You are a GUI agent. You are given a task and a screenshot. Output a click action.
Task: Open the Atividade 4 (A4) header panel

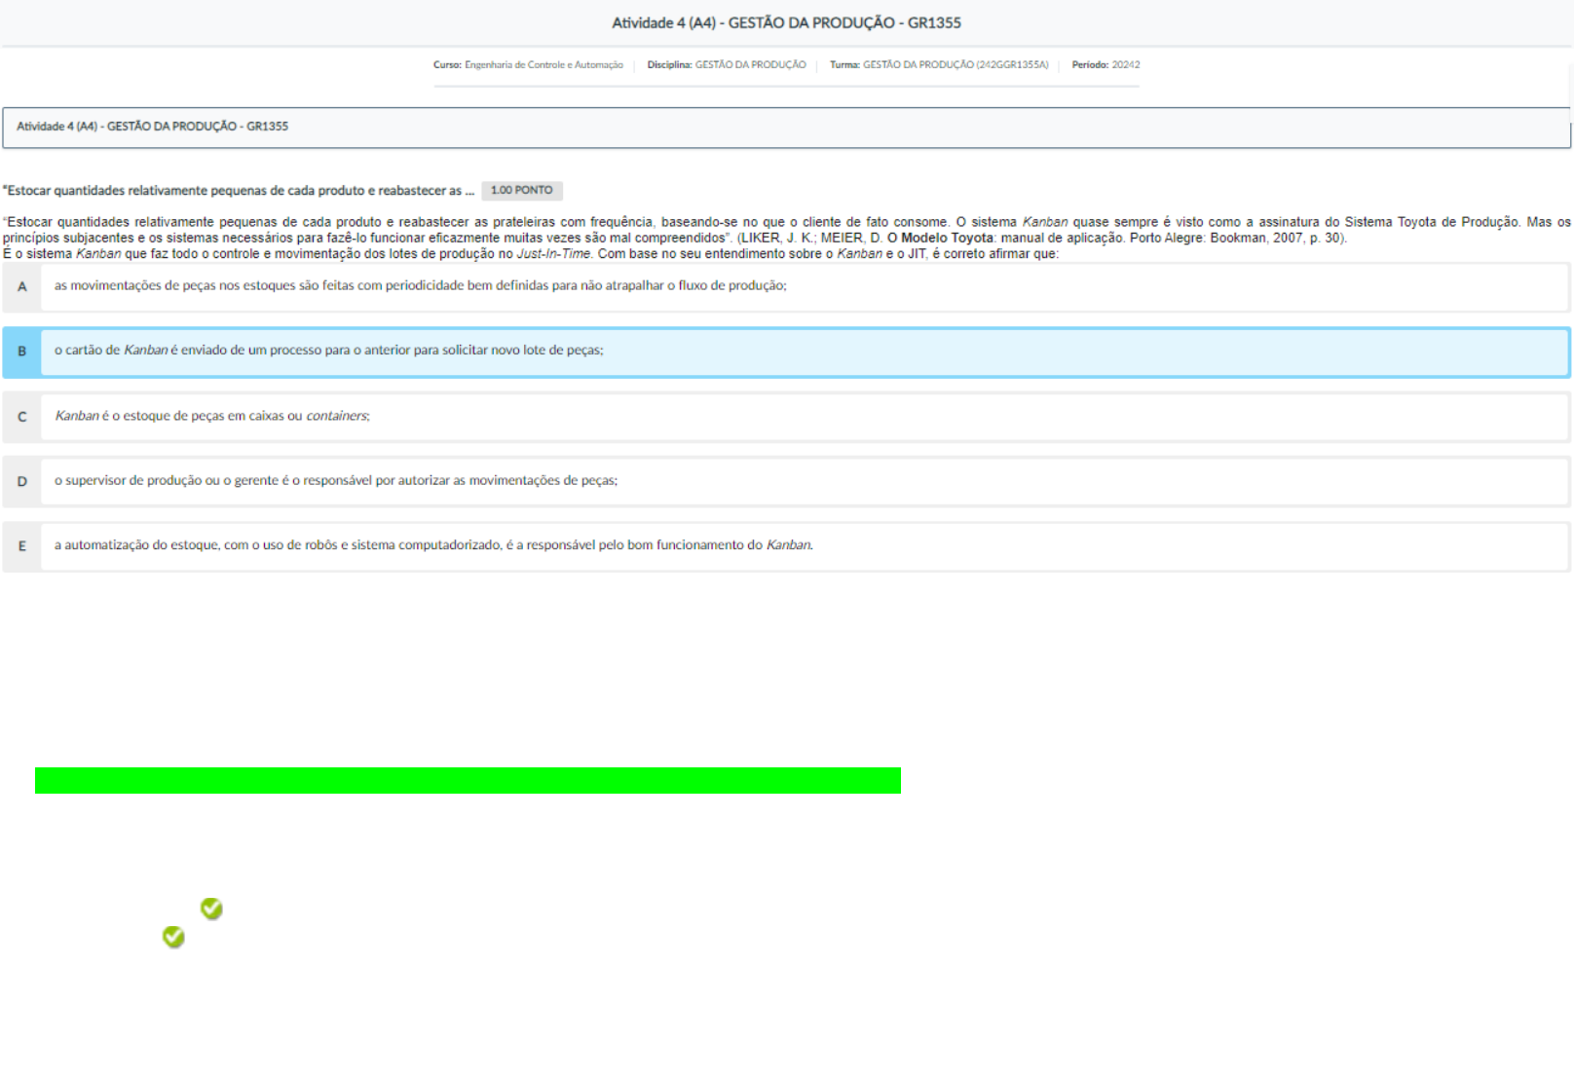click(x=785, y=128)
